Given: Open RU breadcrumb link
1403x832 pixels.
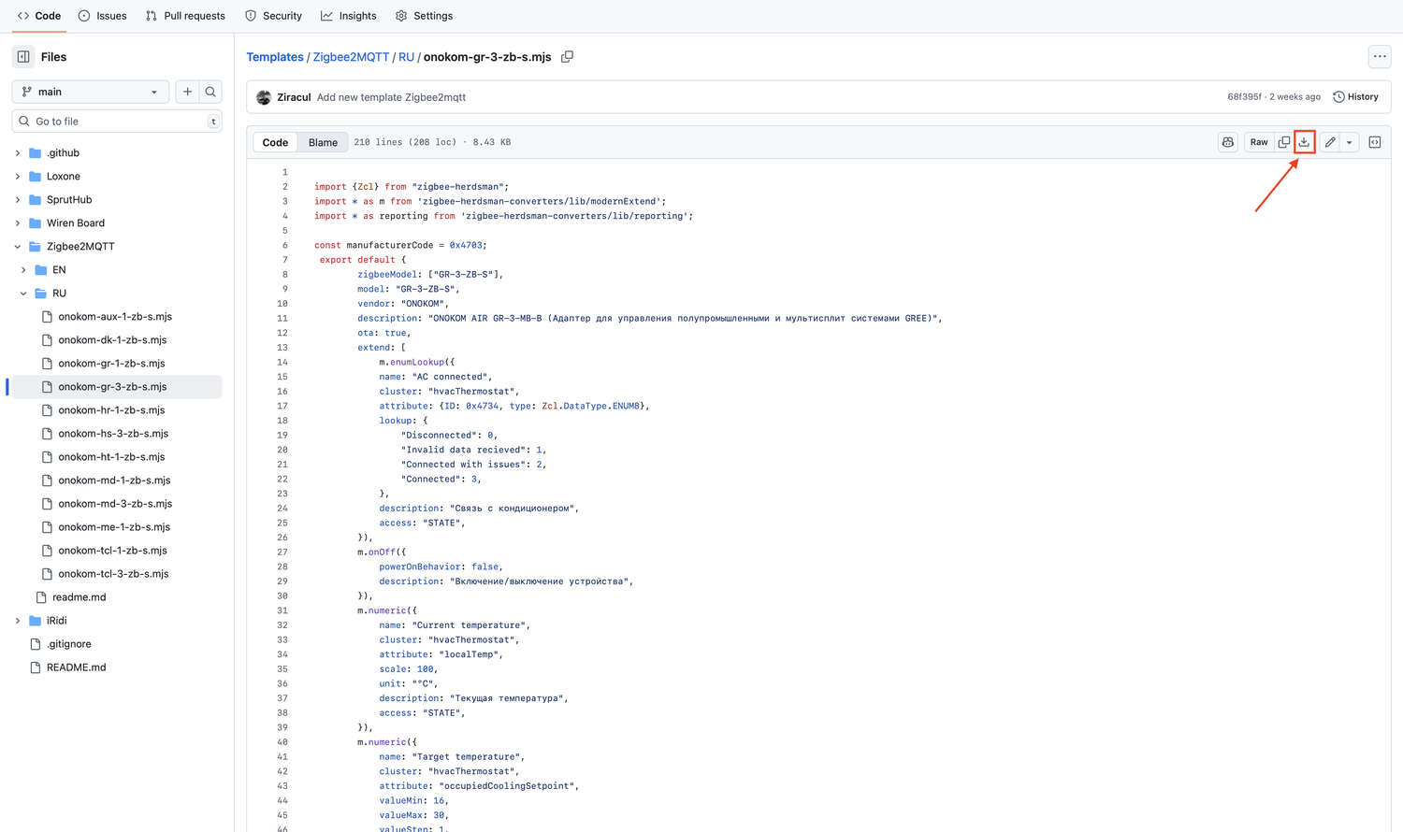Looking at the screenshot, I should click(x=406, y=57).
